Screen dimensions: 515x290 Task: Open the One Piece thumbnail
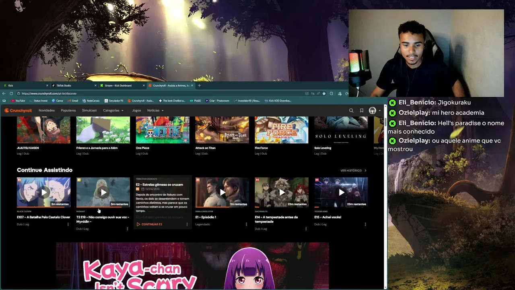[163, 130]
